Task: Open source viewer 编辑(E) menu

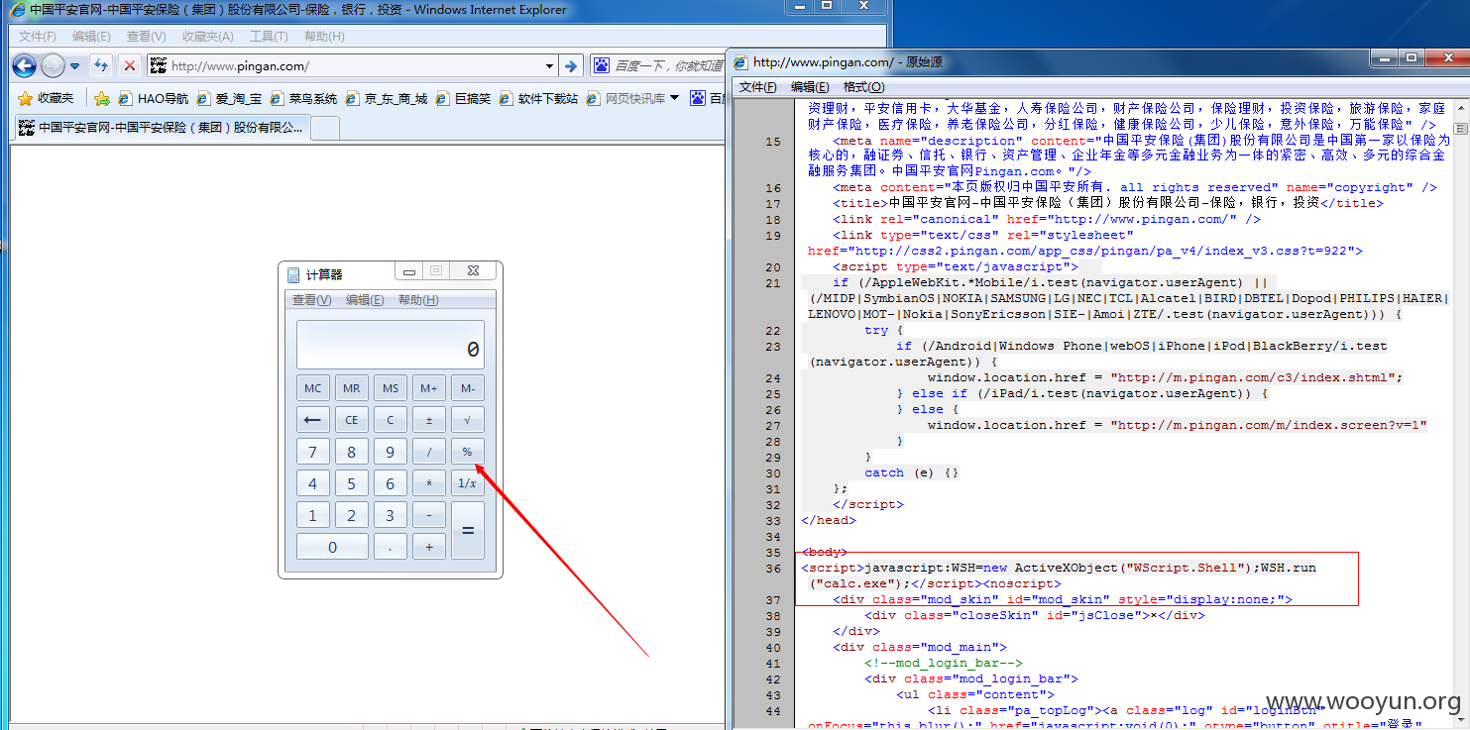Action: (810, 87)
